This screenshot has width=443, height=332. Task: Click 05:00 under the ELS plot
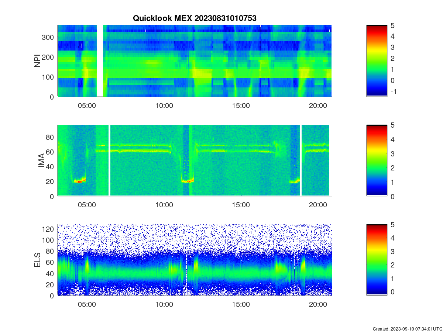click(x=87, y=305)
